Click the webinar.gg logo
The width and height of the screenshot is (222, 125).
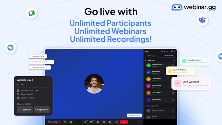click(193, 7)
